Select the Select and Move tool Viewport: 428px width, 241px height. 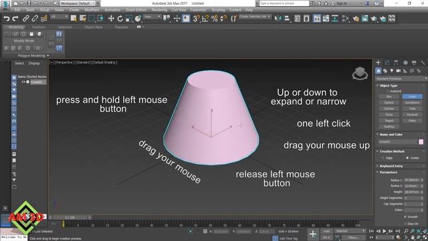tap(111, 18)
